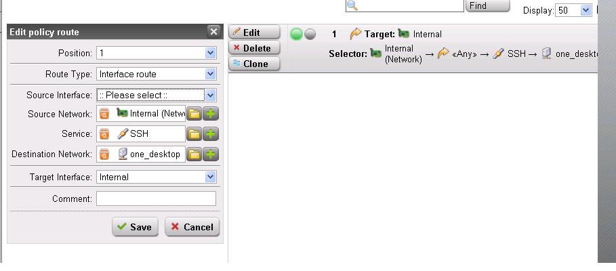Image resolution: width=616 pixels, height=271 pixels.
Task: Click the Target arrow icon in route row
Action: click(x=355, y=34)
